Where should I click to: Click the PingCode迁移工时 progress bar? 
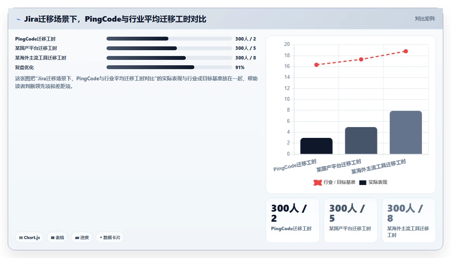coord(169,39)
